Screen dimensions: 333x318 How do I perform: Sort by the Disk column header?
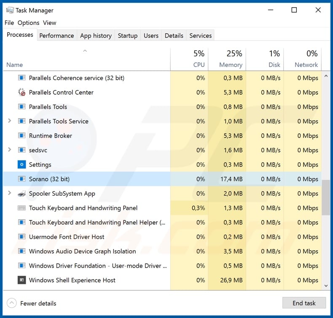point(265,59)
